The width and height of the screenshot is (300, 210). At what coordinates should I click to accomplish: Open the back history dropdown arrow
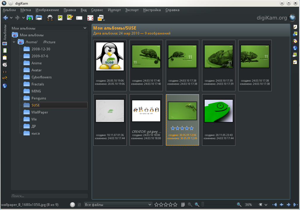(11, 18)
